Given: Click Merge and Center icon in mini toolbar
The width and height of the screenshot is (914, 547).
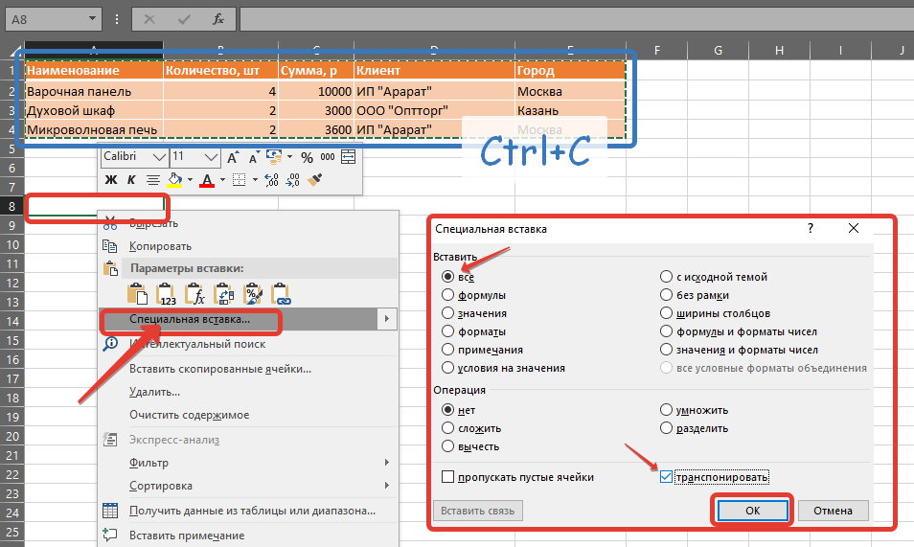Looking at the screenshot, I should point(348,157).
